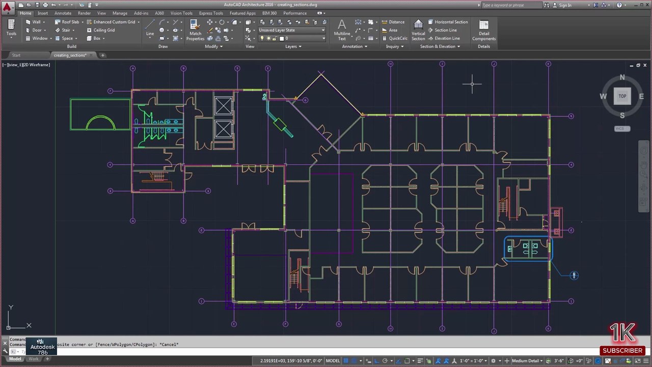Open the annotation scale 1'-0" dropdown

(474, 361)
